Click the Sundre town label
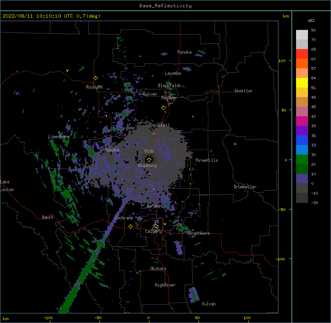 tap(112, 150)
